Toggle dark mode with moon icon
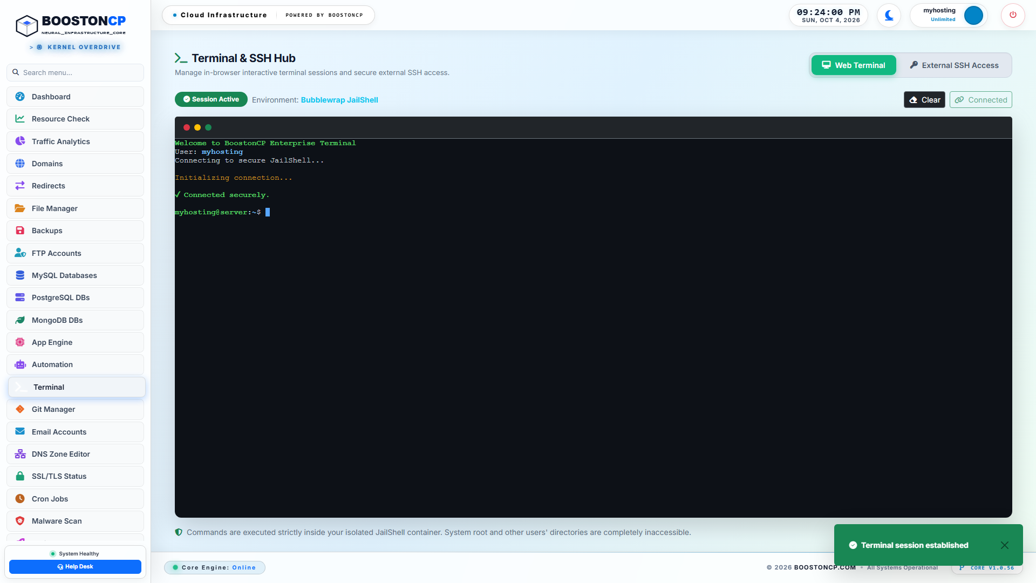The image size is (1036, 583). point(889,15)
